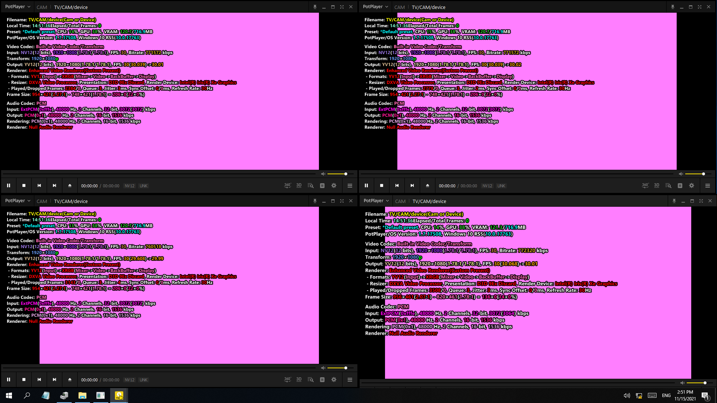This screenshot has height=403, width=717.
Task: Click the eject/open file icon in bottom-left player
Action: tap(69, 379)
